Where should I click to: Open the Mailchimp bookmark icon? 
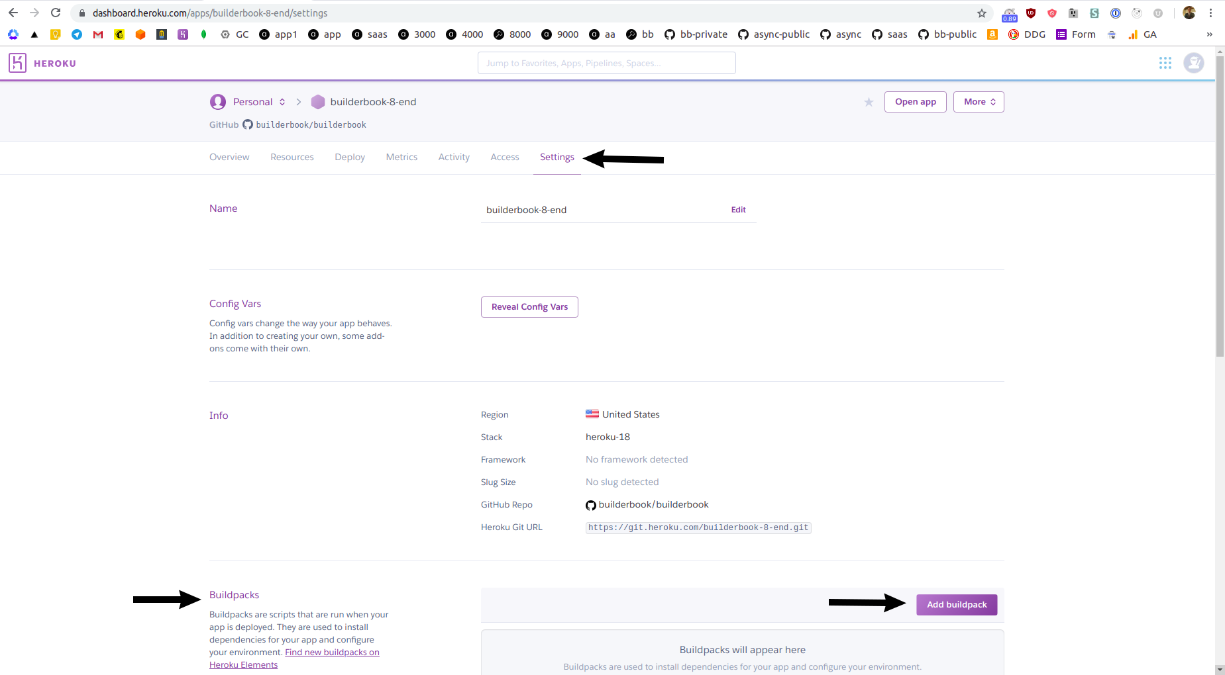pos(119,34)
